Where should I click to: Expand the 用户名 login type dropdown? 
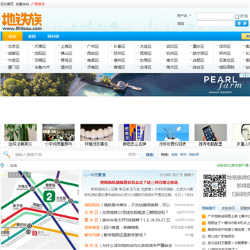[x=184, y=15]
